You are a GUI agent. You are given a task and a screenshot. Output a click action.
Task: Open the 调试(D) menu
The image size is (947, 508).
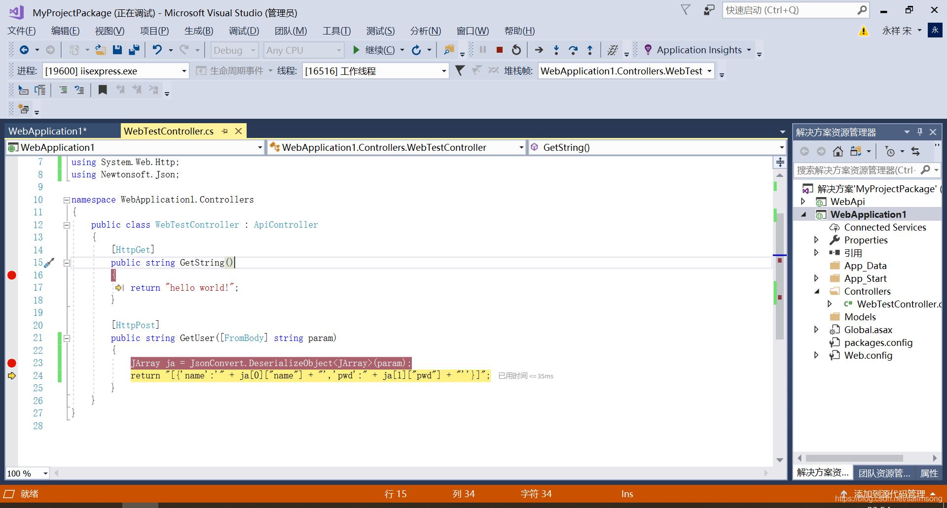[x=244, y=31]
